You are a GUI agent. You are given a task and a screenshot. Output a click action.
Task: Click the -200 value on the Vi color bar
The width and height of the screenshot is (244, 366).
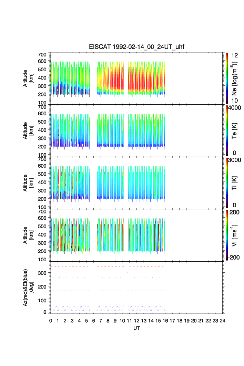coord(234,258)
